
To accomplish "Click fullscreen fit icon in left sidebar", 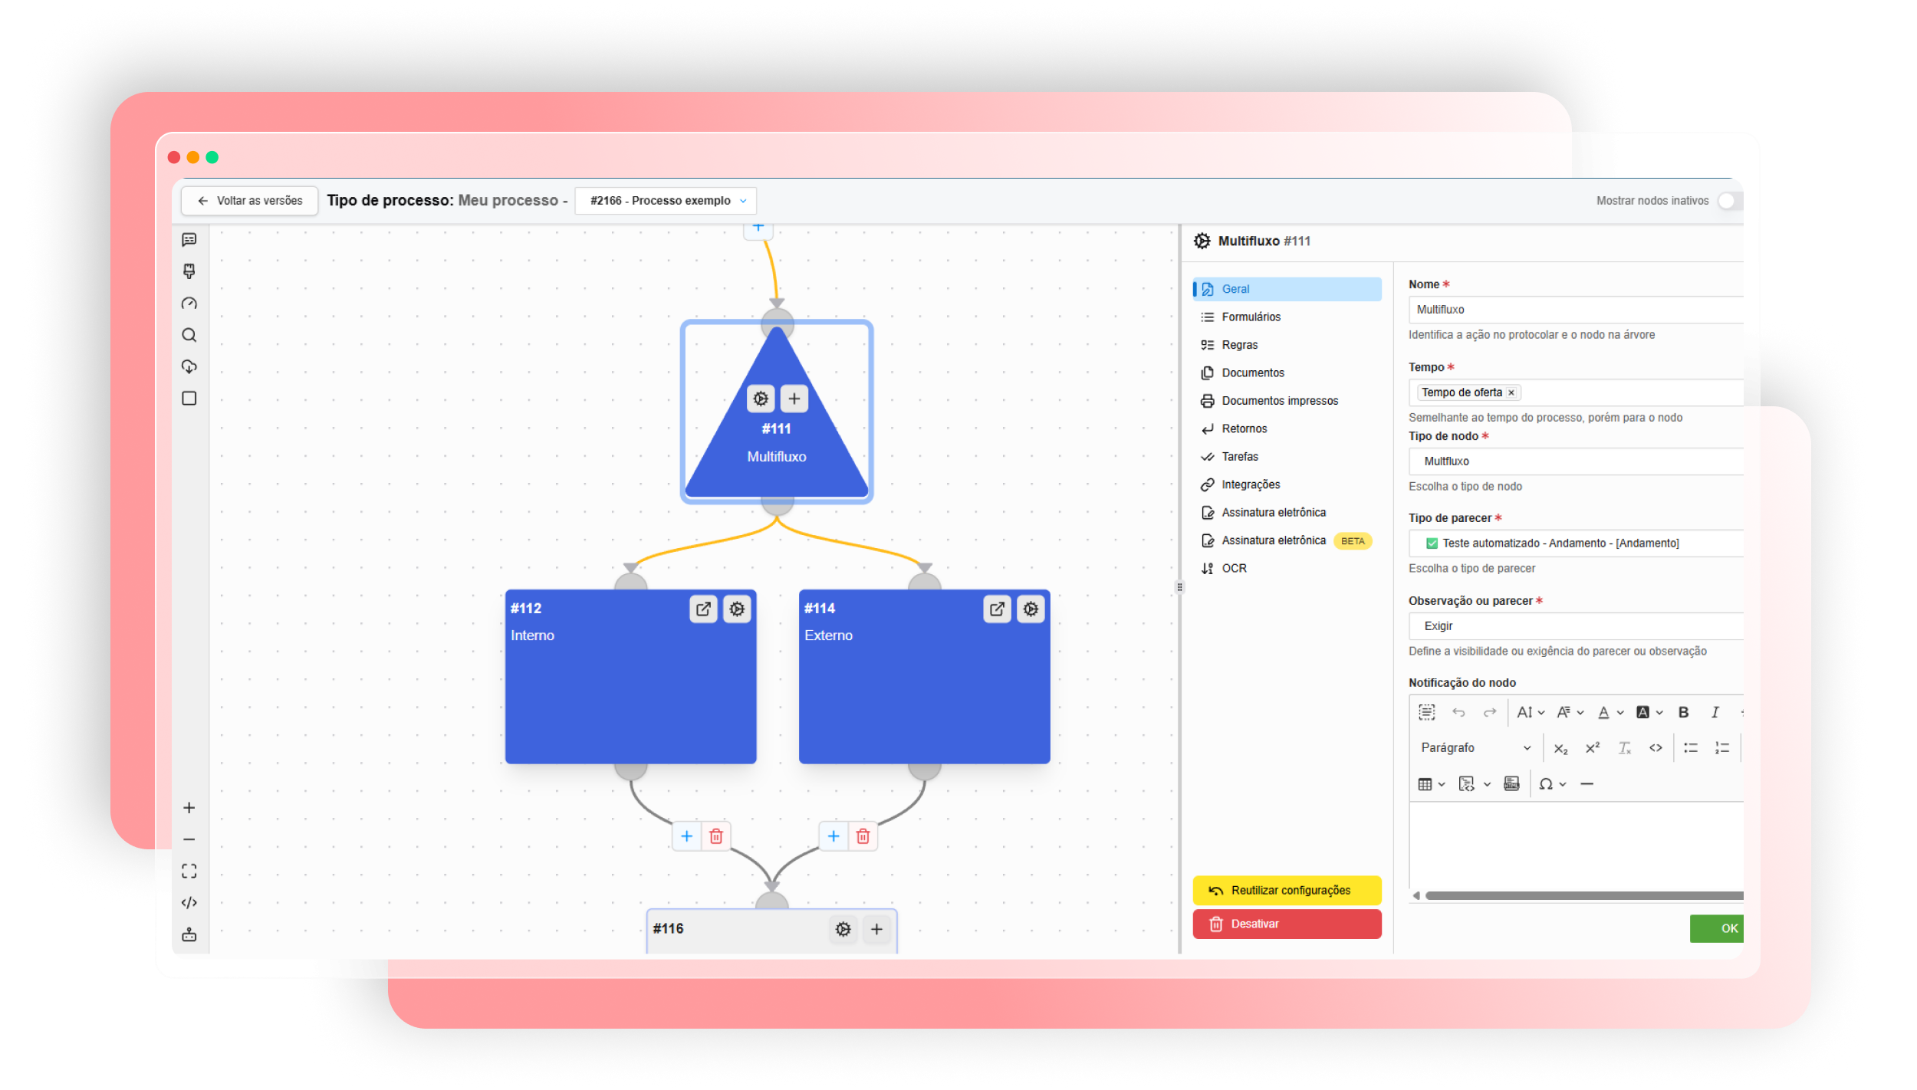I will click(x=189, y=872).
